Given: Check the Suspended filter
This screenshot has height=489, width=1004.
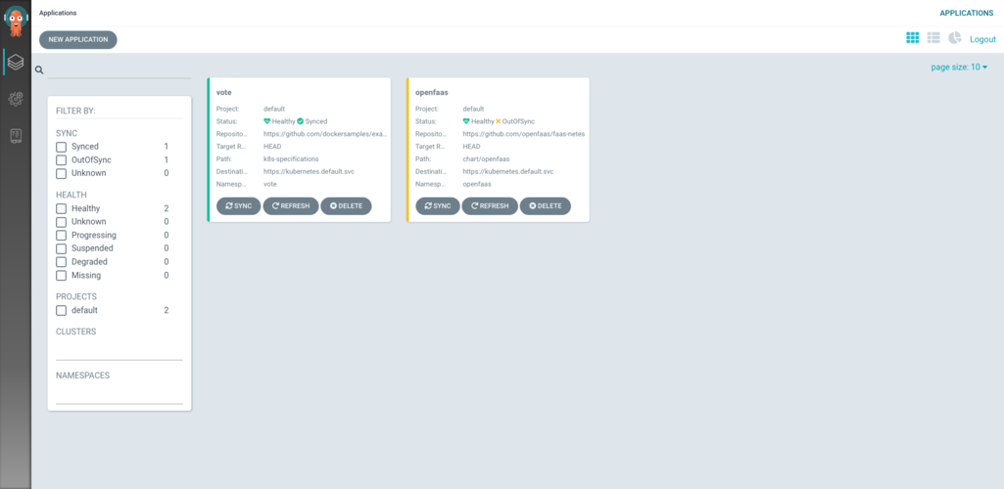Looking at the screenshot, I should click(x=62, y=248).
